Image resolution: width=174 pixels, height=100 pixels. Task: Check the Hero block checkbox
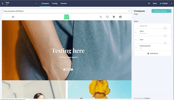coord(138,32)
